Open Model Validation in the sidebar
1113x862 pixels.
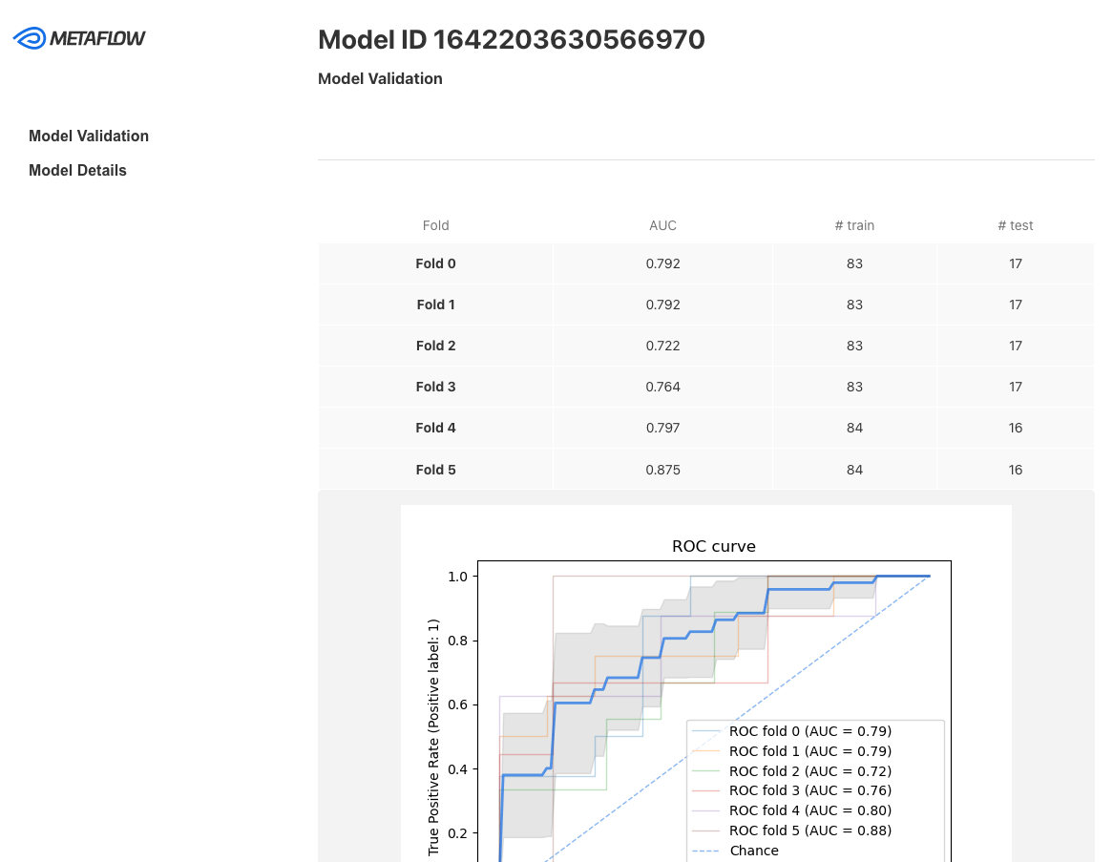pos(89,136)
